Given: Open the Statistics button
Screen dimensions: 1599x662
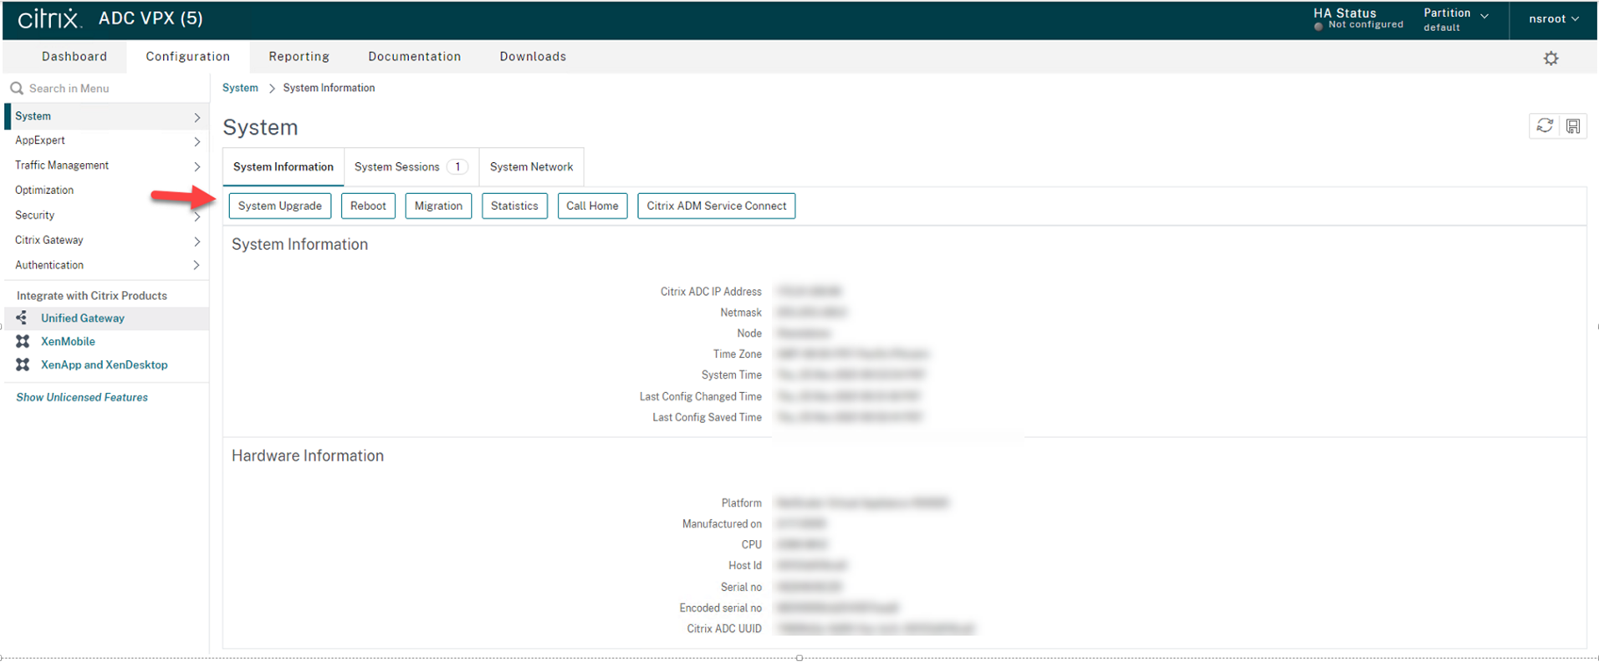Looking at the screenshot, I should [514, 206].
